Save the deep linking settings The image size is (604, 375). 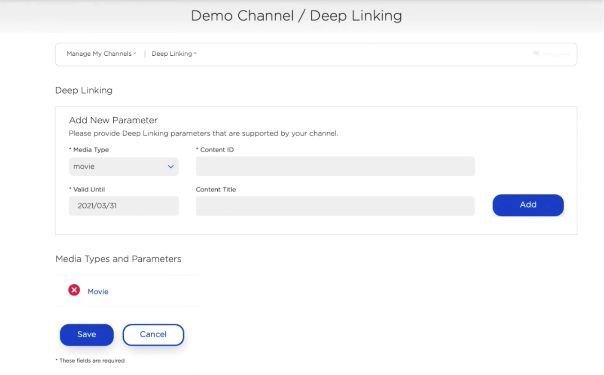point(87,335)
